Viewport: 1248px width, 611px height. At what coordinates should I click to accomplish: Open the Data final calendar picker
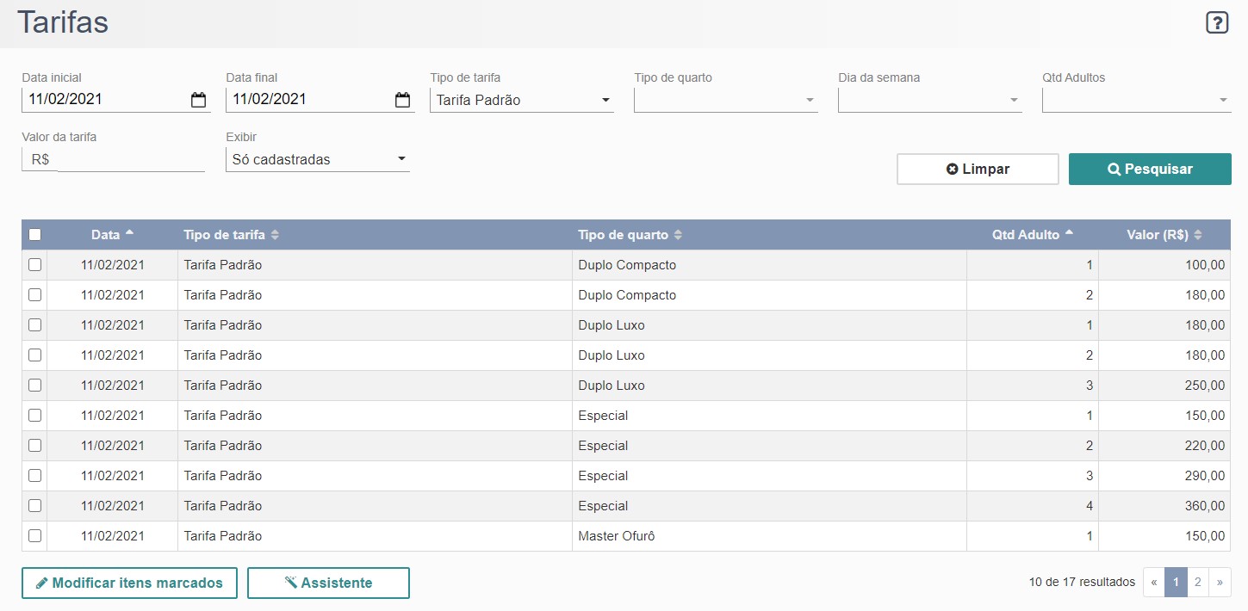tap(402, 100)
